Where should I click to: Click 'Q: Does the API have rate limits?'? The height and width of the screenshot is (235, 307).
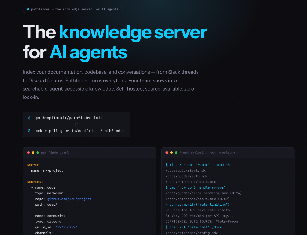tap(199, 210)
